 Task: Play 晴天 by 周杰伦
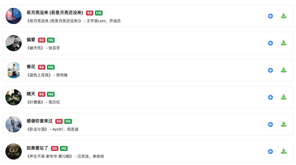coord(270,97)
